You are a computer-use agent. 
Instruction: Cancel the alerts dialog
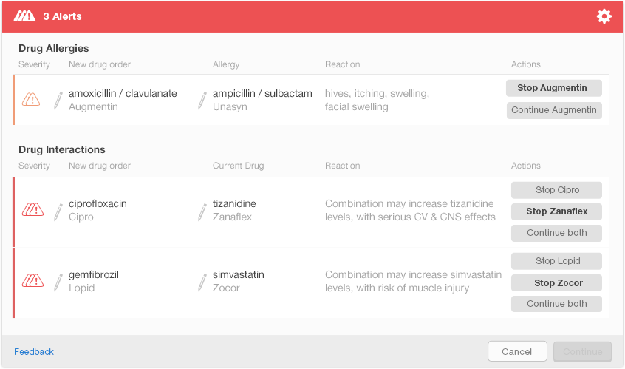pyautogui.click(x=517, y=351)
